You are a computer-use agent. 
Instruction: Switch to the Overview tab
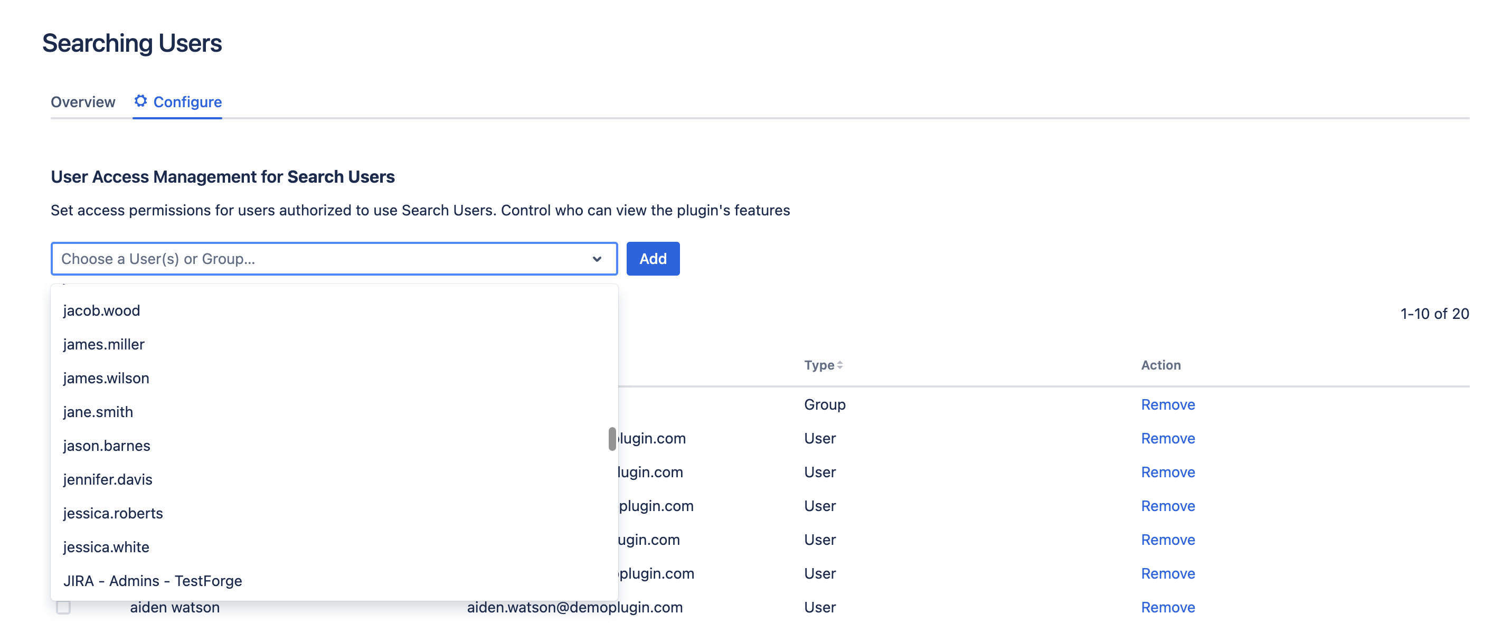pyautogui.click(x=83, y=102)
